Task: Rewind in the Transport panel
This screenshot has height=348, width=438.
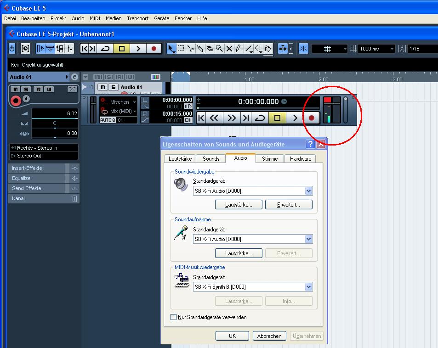Action: tap(214, 118)
